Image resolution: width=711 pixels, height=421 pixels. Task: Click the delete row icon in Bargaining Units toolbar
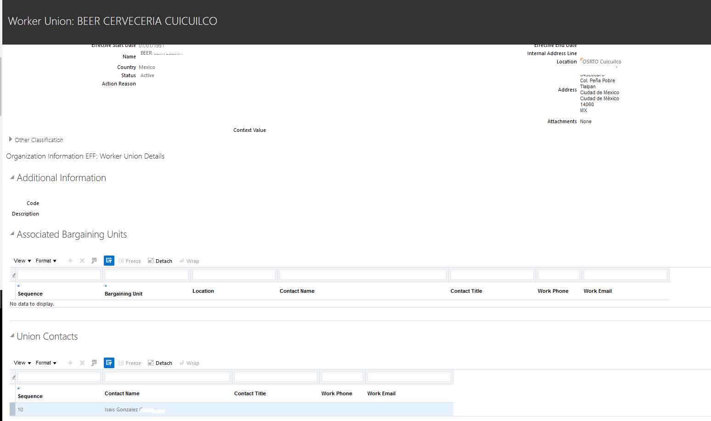[82, 261]
